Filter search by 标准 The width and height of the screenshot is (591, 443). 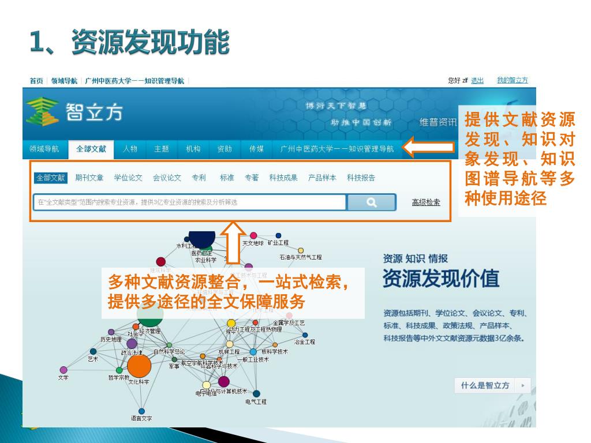tap(227, 178)
